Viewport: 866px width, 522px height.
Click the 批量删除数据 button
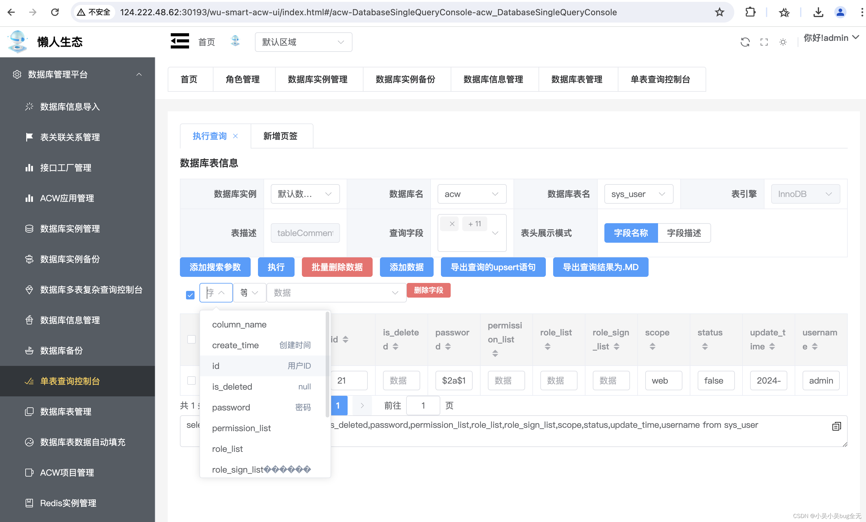(337, 267)
